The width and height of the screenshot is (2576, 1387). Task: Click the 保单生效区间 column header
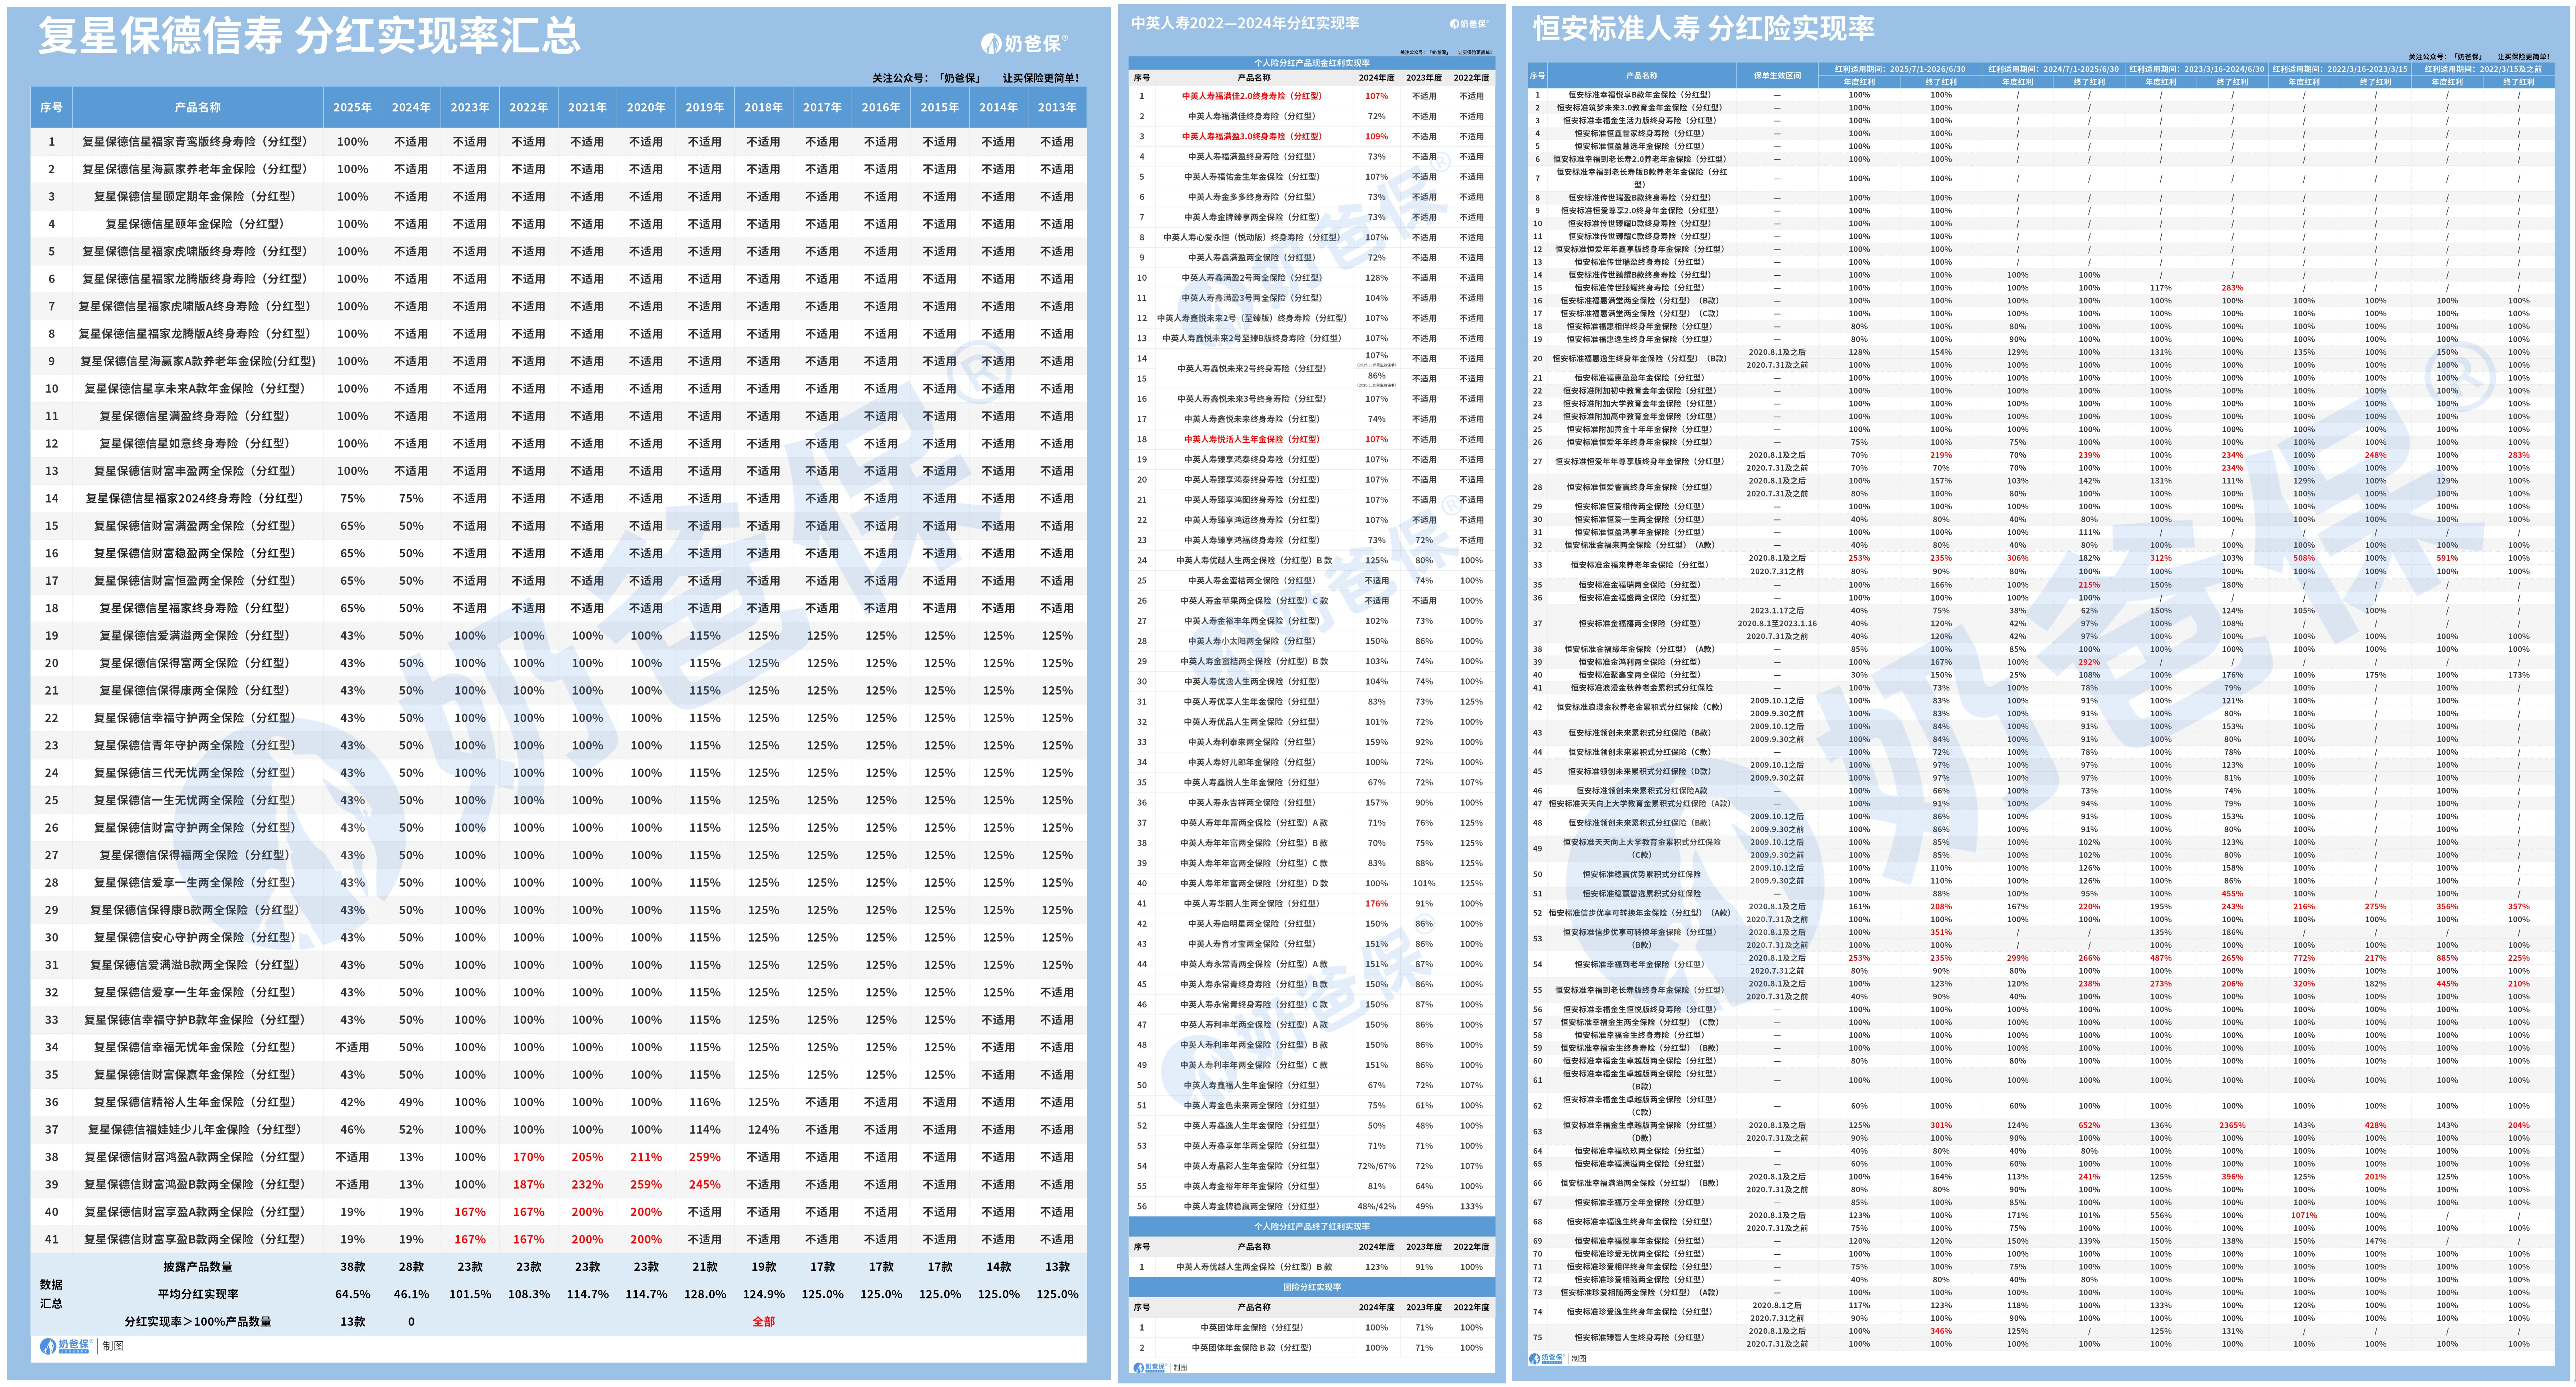pyautogui.click(x=1776, y=75)
